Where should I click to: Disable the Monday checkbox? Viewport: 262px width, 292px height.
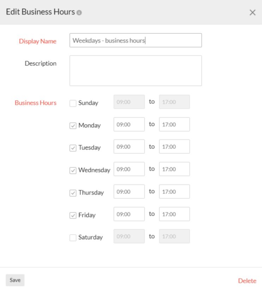pyautogui.click(x=73, y=125)
